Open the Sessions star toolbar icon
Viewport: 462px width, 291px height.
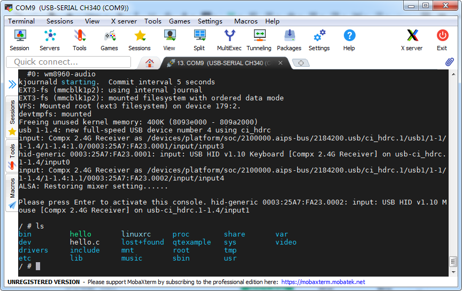pos(140,40)
